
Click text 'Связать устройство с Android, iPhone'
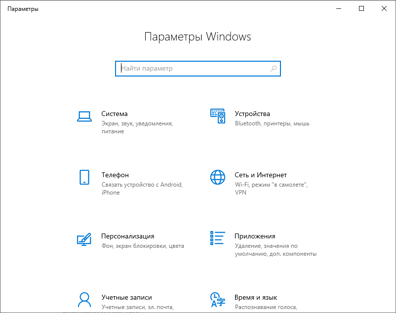(x=142, y=189)
